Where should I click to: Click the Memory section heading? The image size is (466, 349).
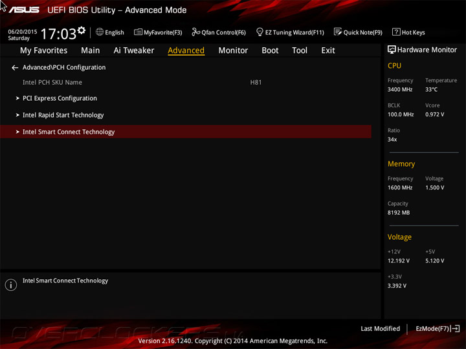click(x=401, y=164)
